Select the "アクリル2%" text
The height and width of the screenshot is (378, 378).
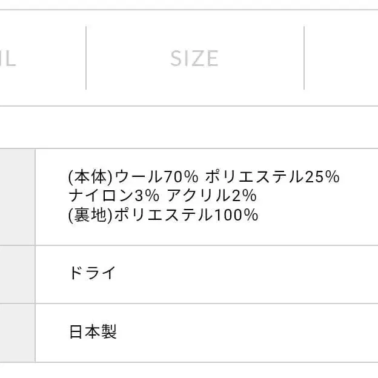[x=211, y=196]
